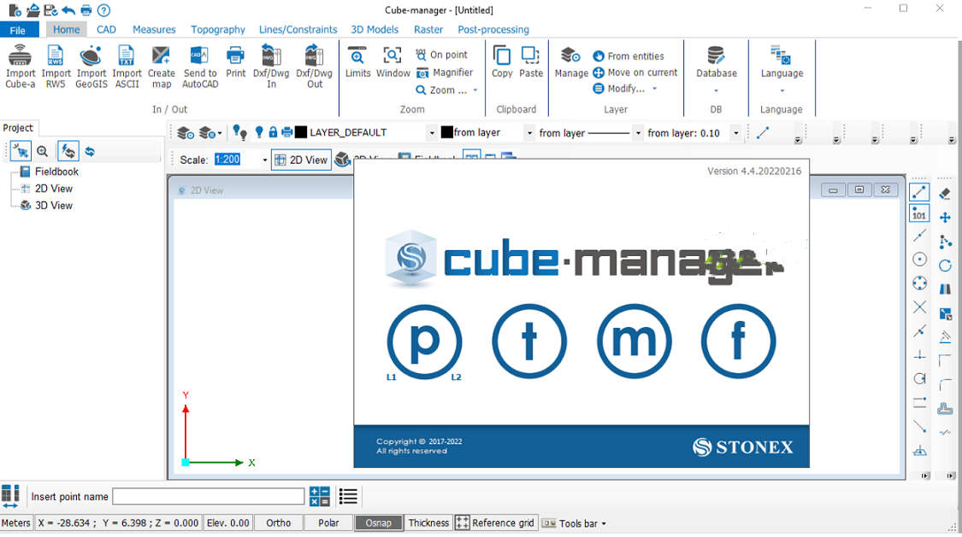Click the quick access printer icon
This screenshot has width=962, height=537.
(86, 10)
